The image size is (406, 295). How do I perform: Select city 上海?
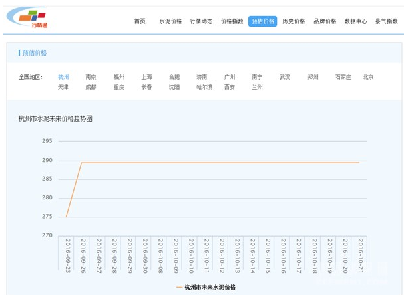[146, 77]
